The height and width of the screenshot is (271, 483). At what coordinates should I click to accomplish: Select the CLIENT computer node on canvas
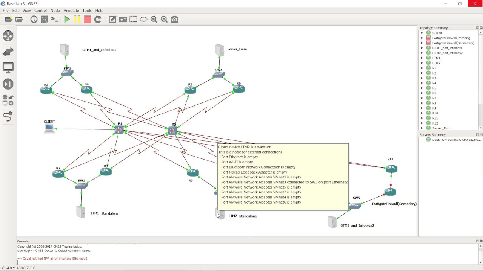pyautogui.click(x=49, y=128)
